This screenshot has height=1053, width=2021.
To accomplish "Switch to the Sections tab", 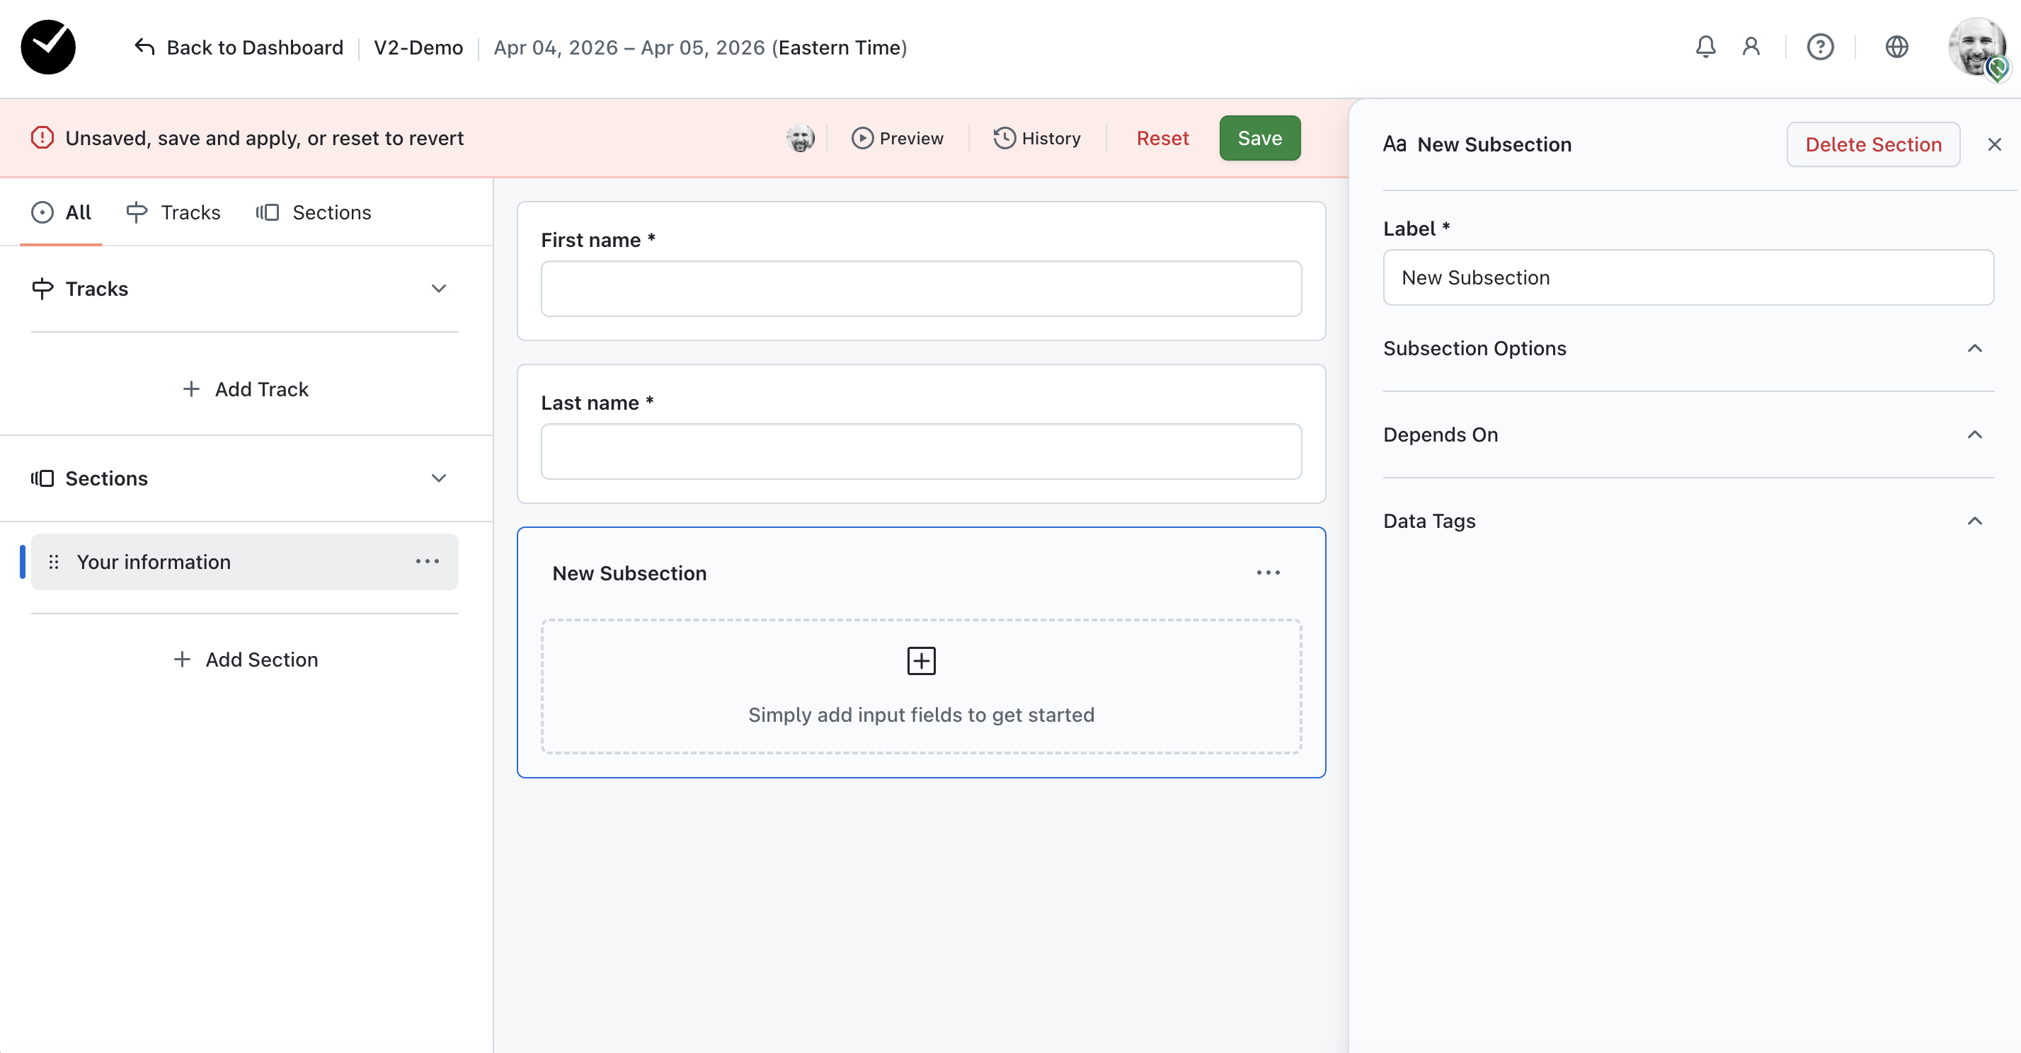I will point(314,212).
